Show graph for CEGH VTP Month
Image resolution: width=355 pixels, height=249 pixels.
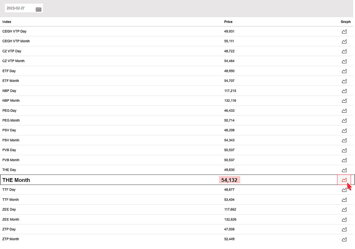point(344,41)
